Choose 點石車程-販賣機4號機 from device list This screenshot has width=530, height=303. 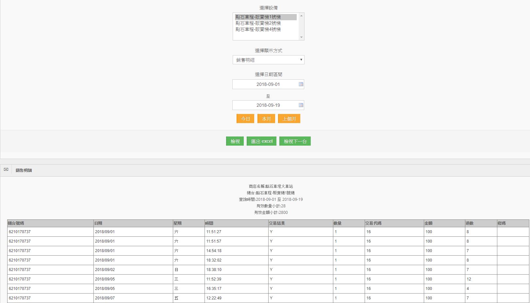258,29
